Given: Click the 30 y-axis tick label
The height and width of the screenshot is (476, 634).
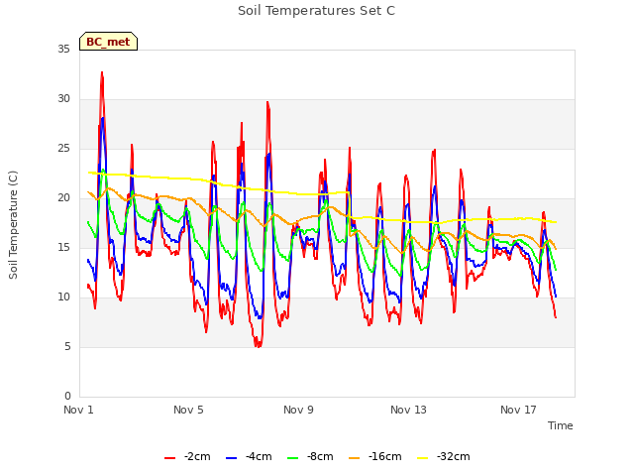Looking at the screenshot, I should click(x=63, y=99).
